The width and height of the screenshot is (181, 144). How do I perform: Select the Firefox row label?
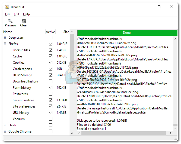click(x=13, y=44)
